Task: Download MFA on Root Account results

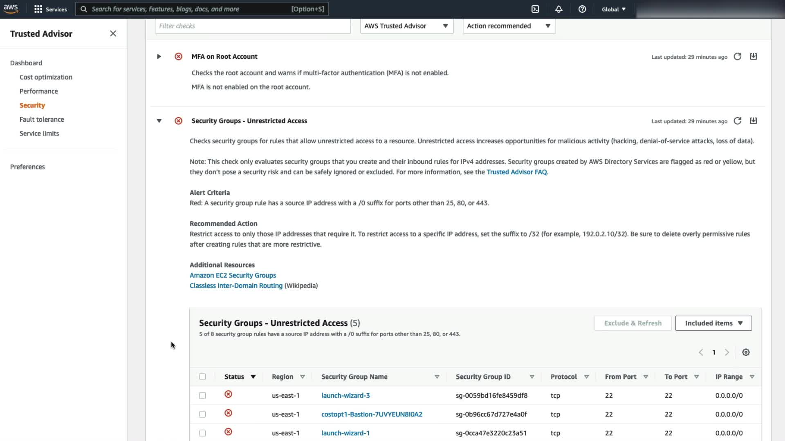Action: (754, 57)
